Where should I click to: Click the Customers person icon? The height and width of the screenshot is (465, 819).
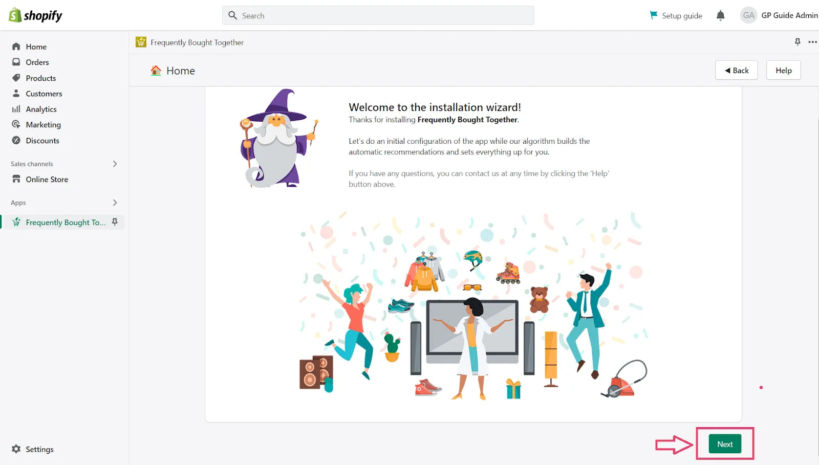click(x=16, y=94)
